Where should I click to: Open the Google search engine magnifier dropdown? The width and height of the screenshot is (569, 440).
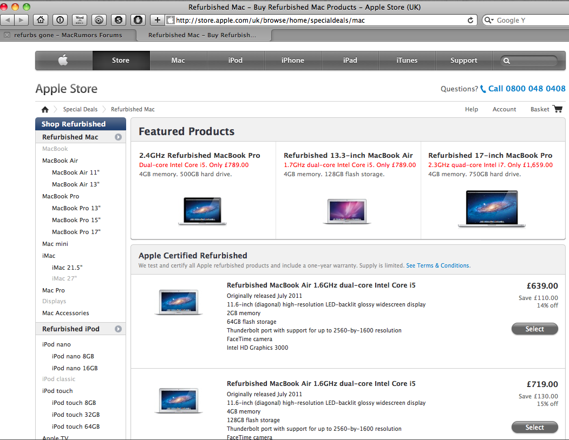point(489,21)
